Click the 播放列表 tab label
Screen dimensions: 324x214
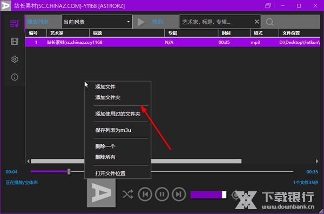(x=38, y=22)
